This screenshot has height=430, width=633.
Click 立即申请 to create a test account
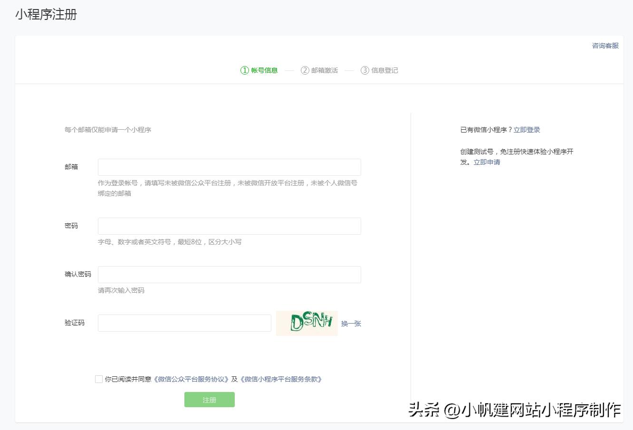(486, 162)
